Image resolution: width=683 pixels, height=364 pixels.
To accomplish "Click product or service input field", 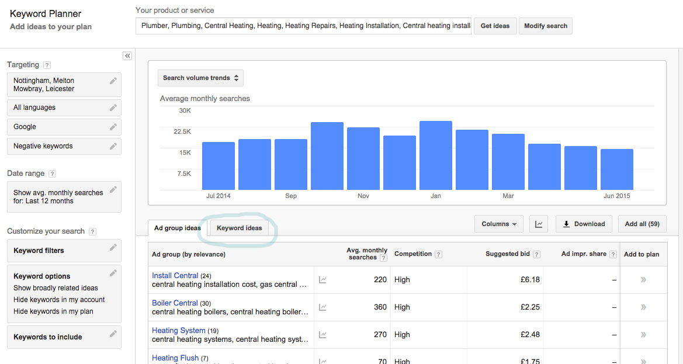I will pyautogui.click(x=303, y=26).
